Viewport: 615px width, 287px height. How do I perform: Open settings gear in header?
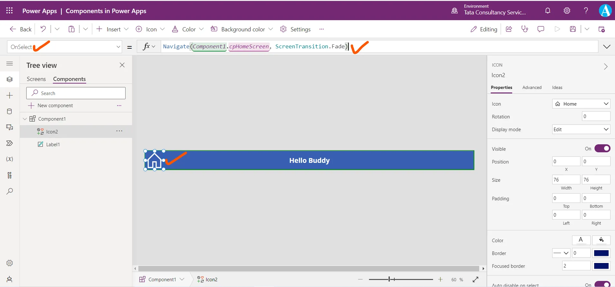coord(567,11)
